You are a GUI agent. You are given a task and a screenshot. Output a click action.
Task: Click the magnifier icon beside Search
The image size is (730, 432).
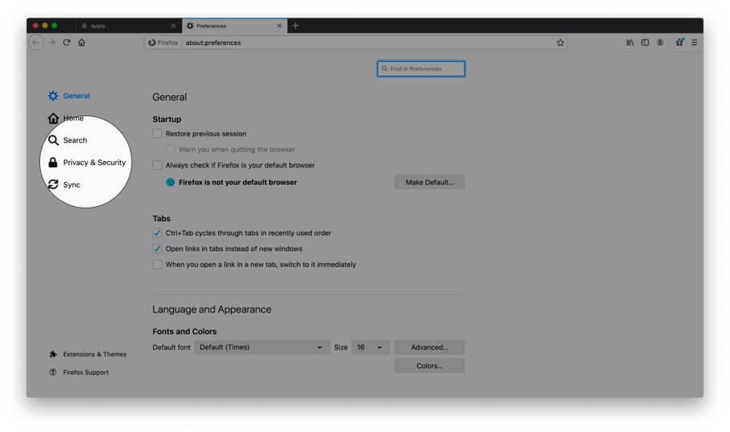[53, 140]
